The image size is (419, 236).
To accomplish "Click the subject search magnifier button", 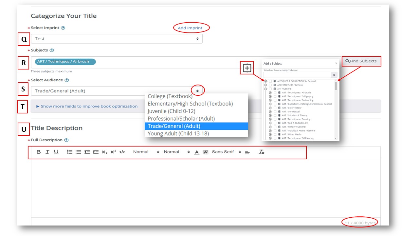I will pos(334,75).
